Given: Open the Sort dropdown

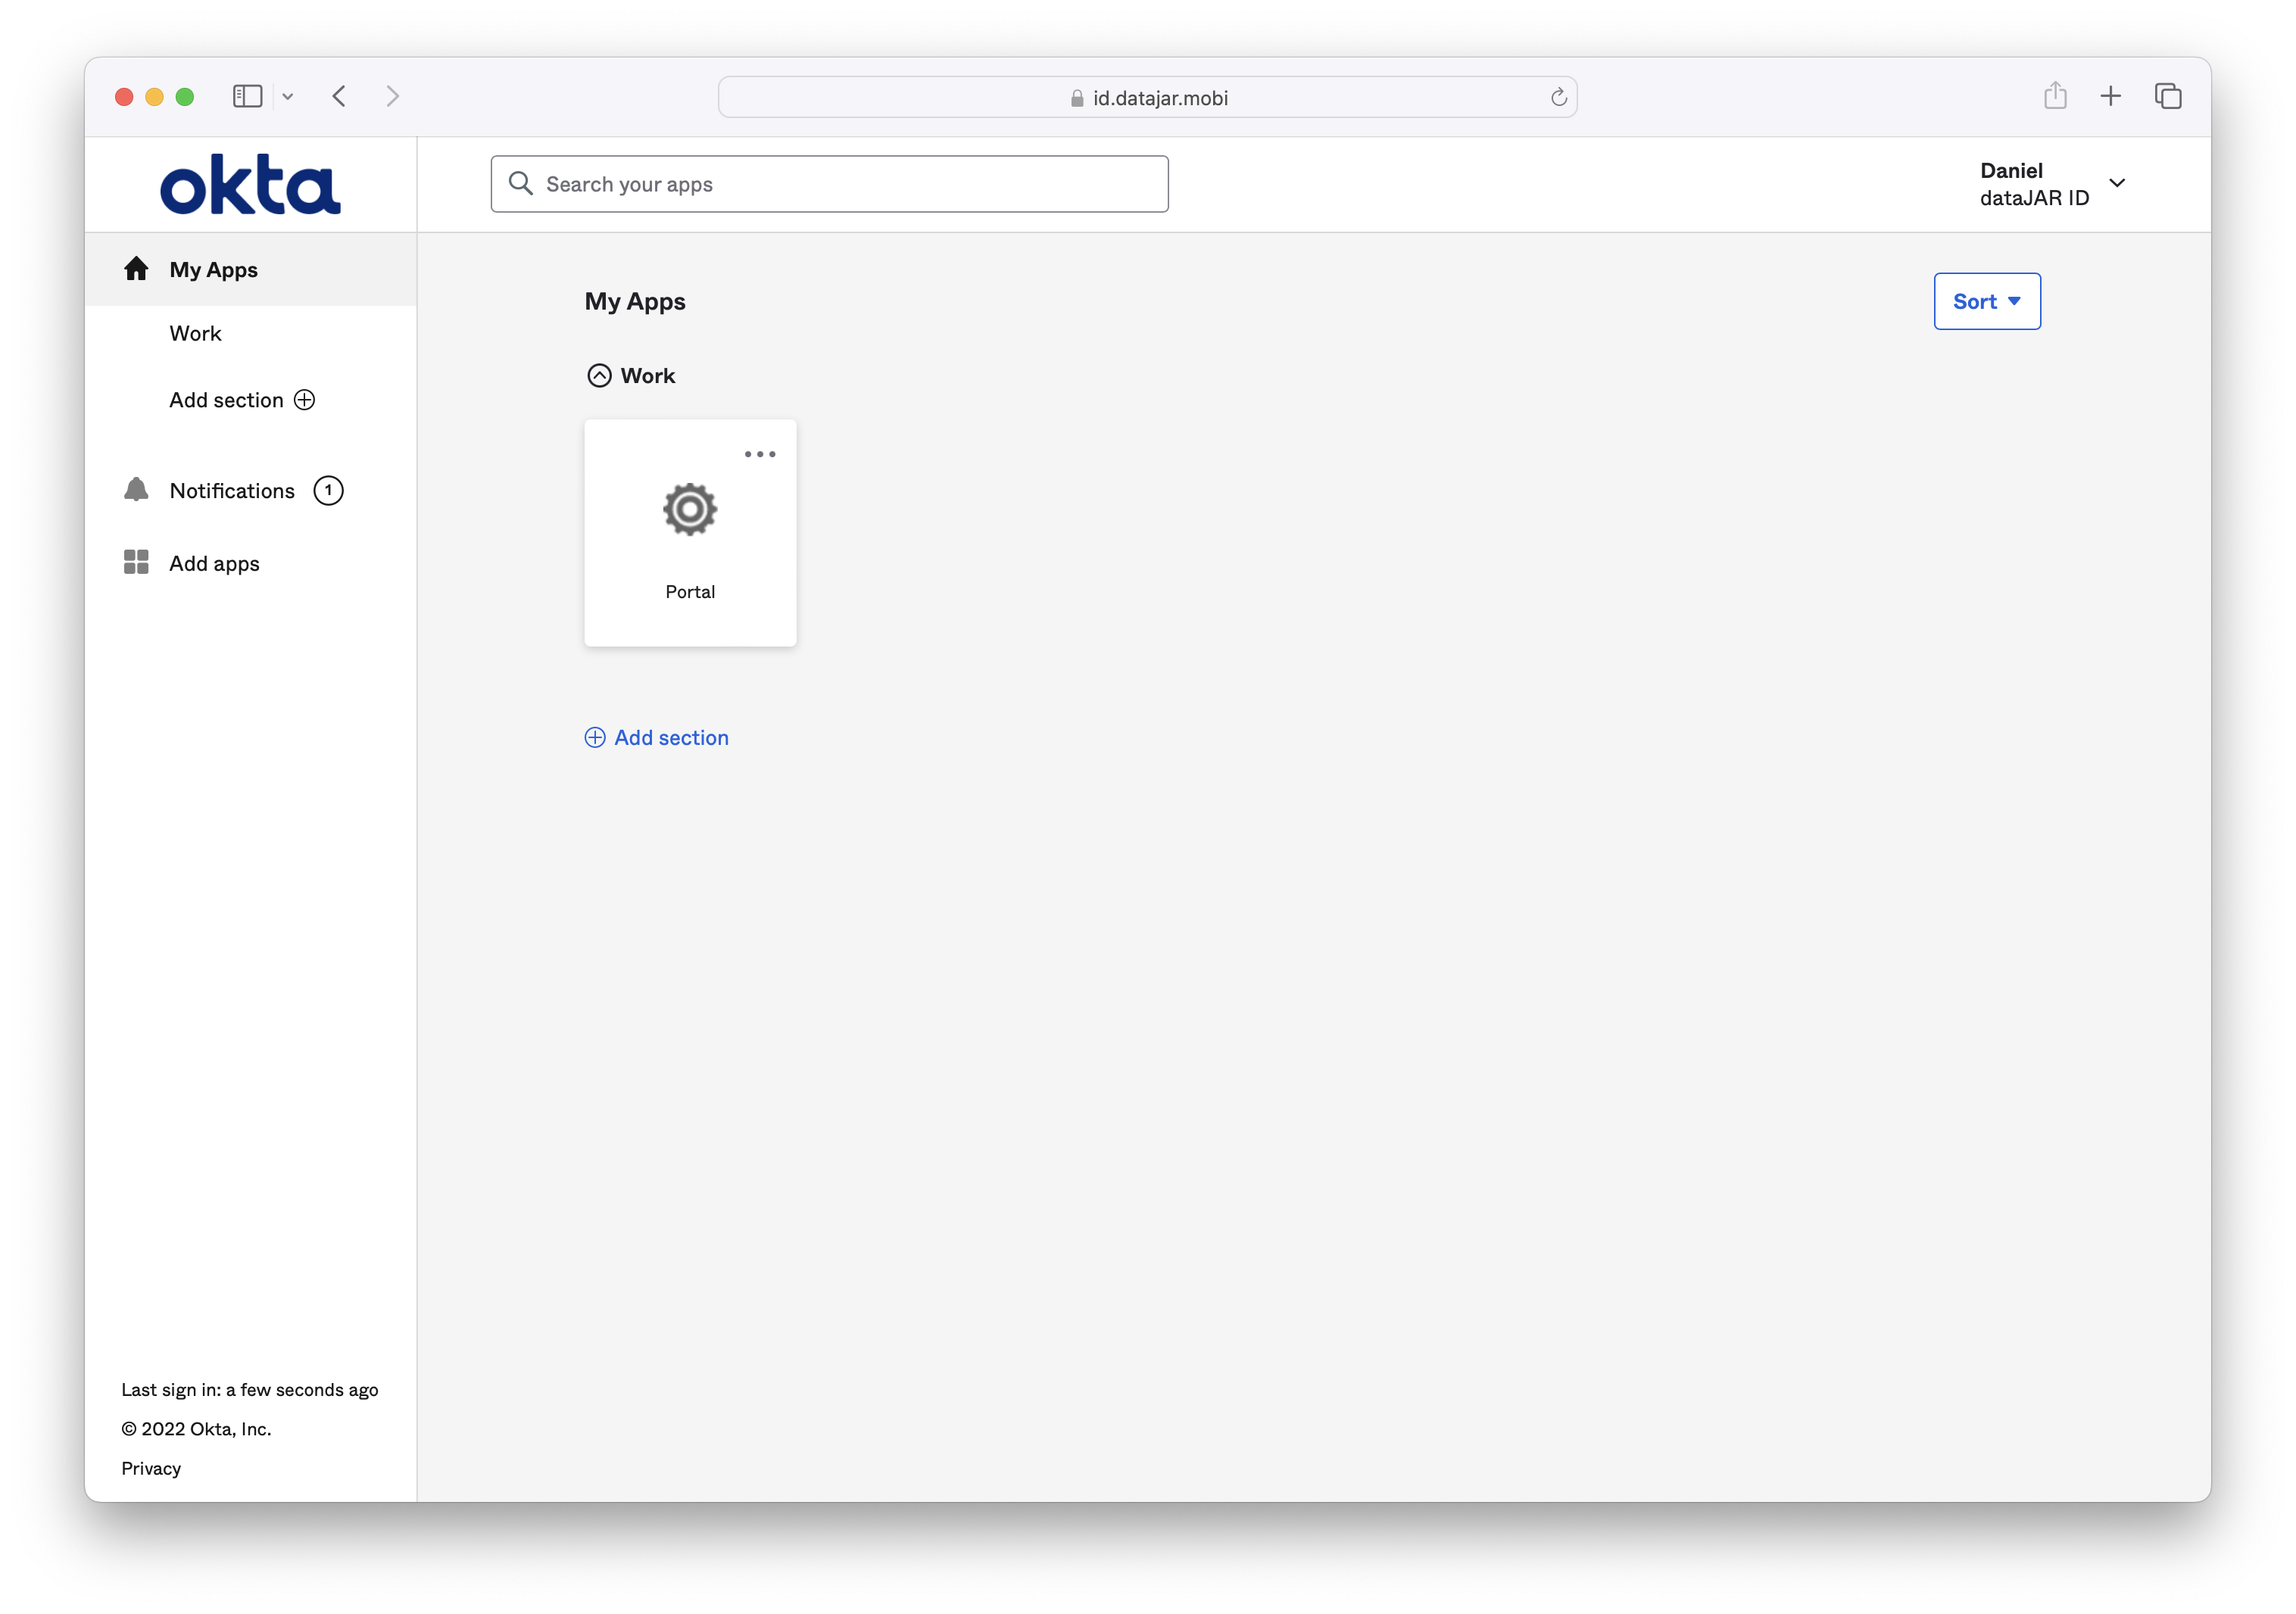Looking at the screenshot, I should 1987,301.
